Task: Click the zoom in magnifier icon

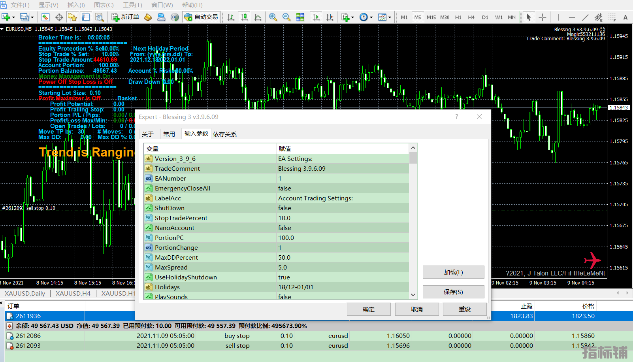Action: click(x=273, y=17)
